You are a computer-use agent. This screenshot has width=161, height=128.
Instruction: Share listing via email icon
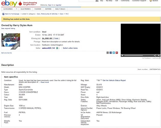(108, 53)
